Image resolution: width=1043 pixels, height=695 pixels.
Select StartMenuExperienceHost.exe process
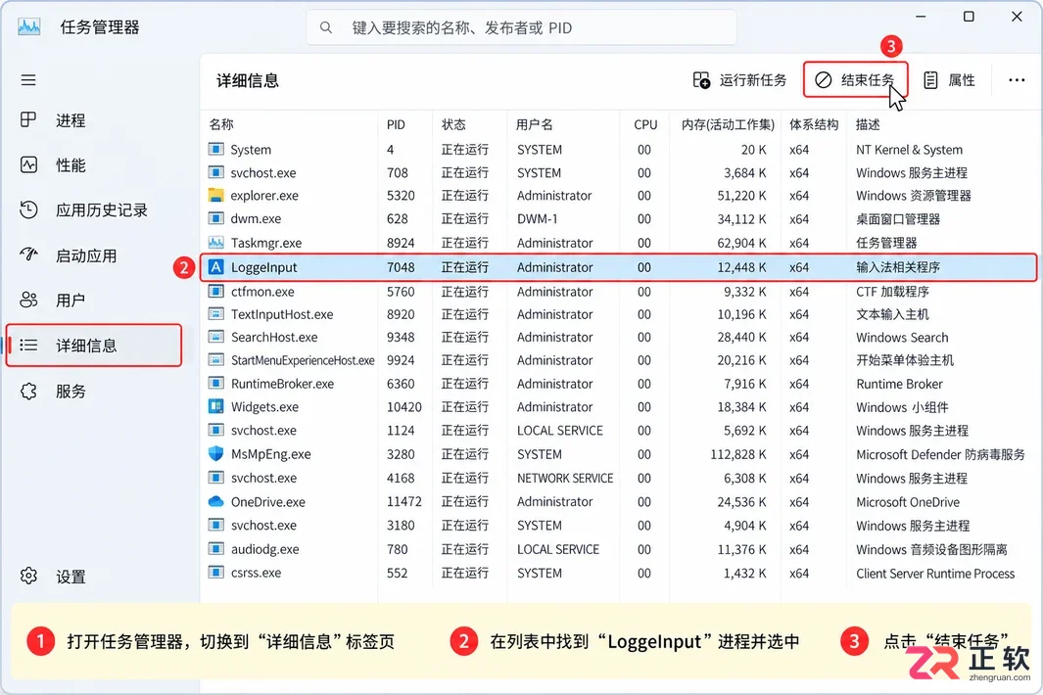pos(619,360)
